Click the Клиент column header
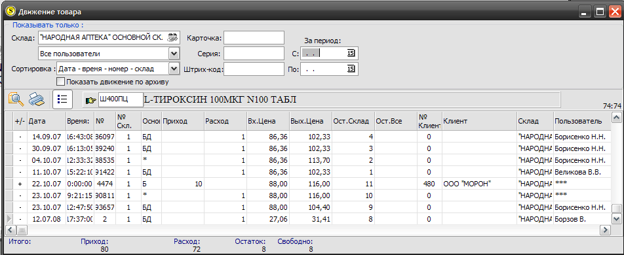This screenshot has width=624, height=255. [478, 121]
